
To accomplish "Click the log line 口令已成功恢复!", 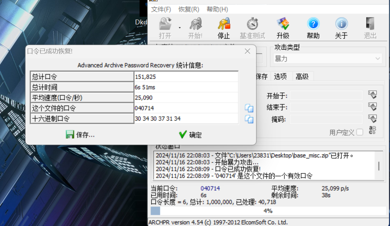I will 208,169.
